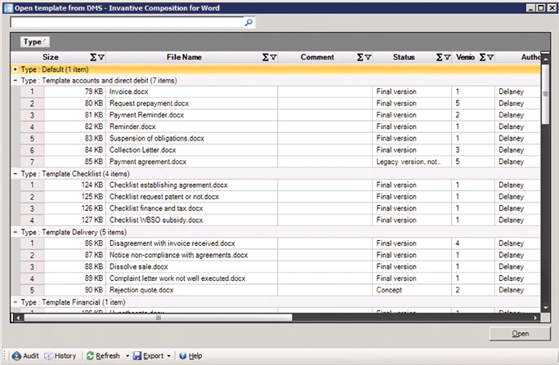Open the Export dropdown arrow
Image resolution: width=559 pixels, height=365 pixels.
tap(169, 356)
